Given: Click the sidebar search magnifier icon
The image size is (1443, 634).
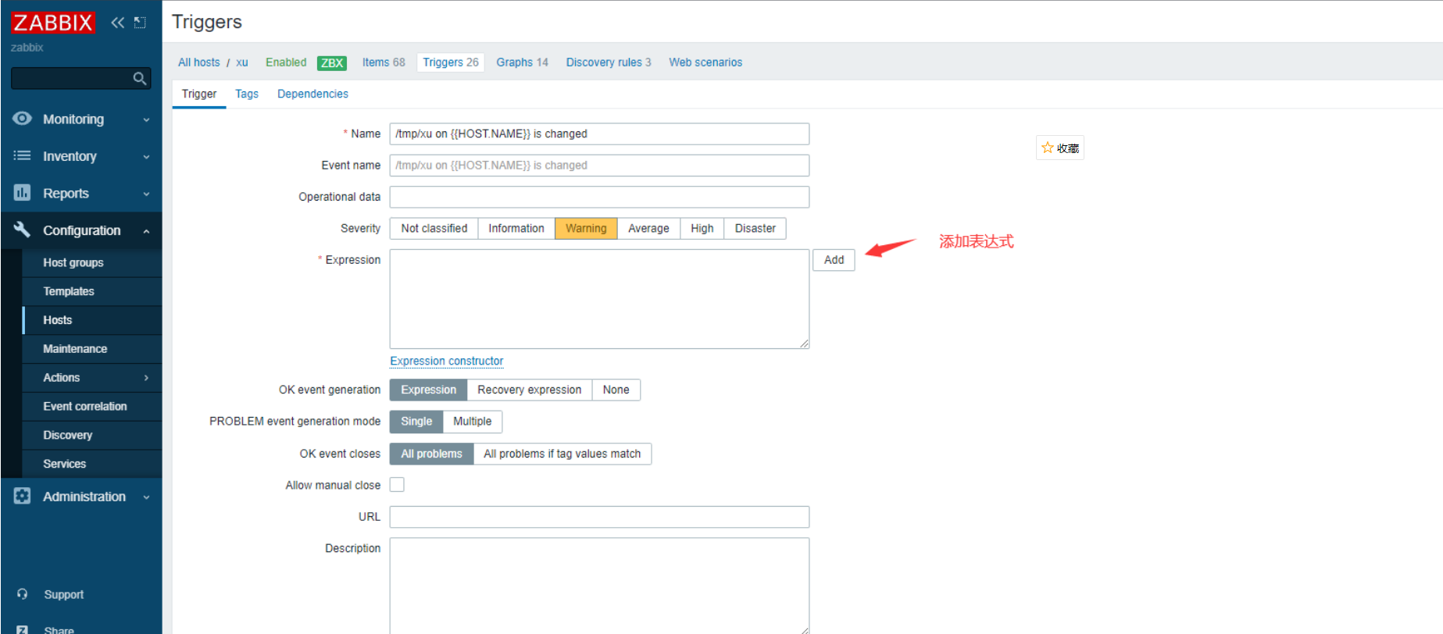Looking at the screenshot, I should point(140,78).
